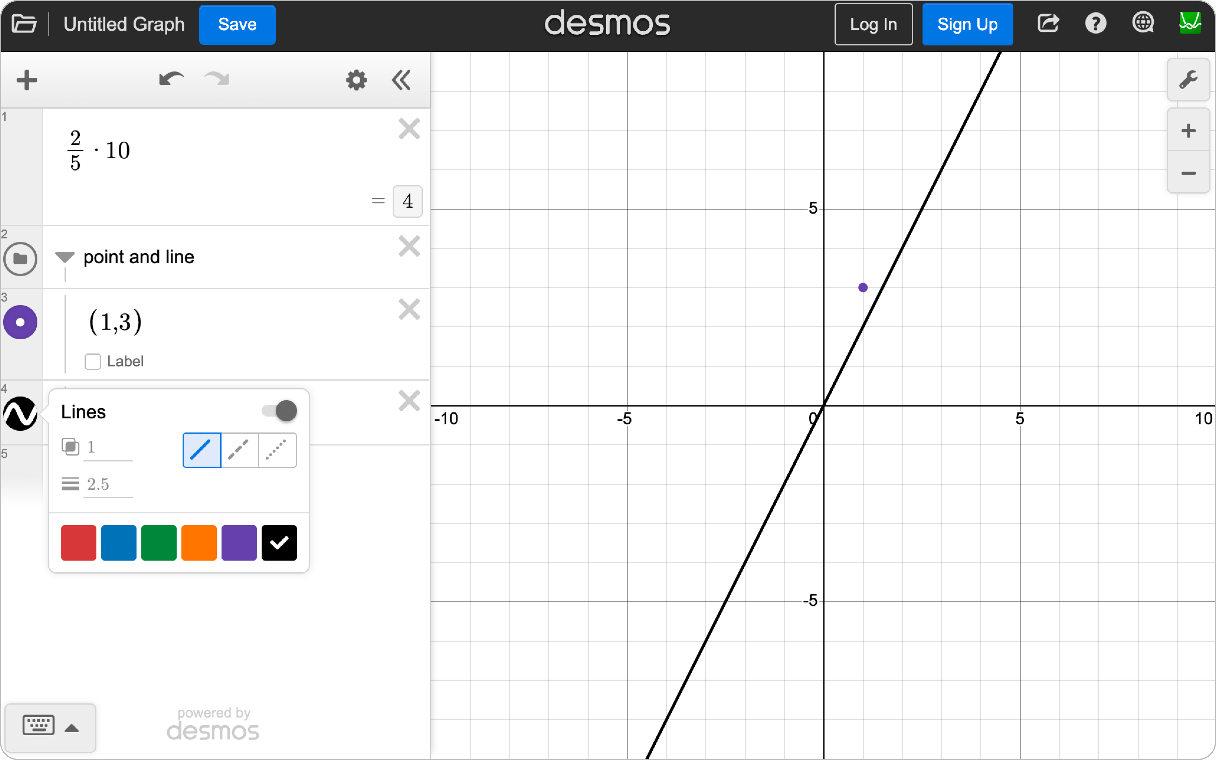
Task: Select the solid line style
Action: 201,450
